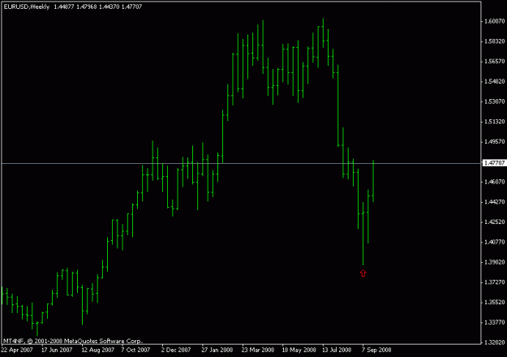
Task: Click the 12 Aug 2007 date label
Action: coord(98,350)
